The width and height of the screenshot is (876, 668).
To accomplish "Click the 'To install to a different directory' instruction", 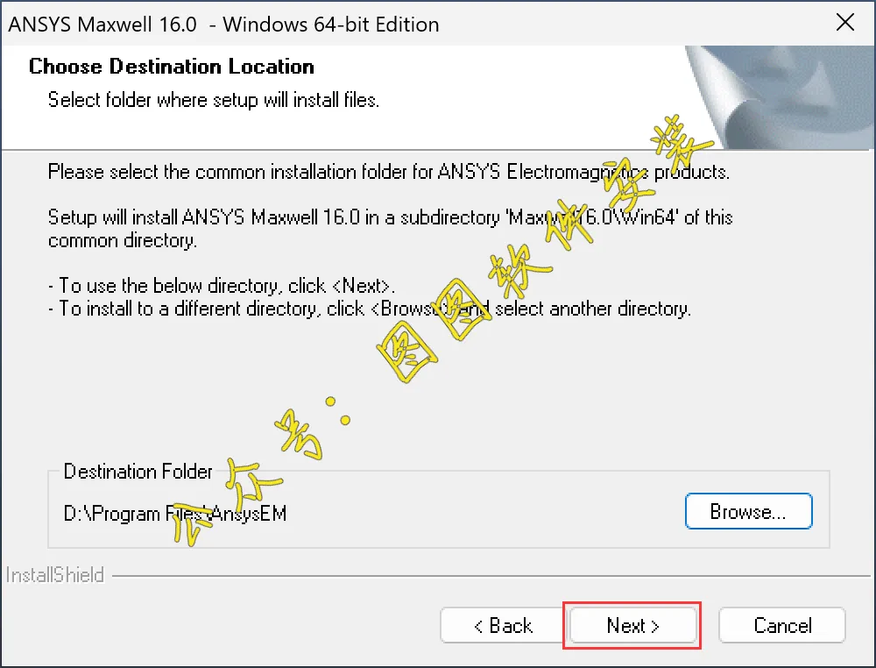I will click(370, 309).
